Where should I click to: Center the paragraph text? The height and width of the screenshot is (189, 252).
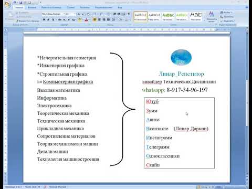tap(99, 19)
